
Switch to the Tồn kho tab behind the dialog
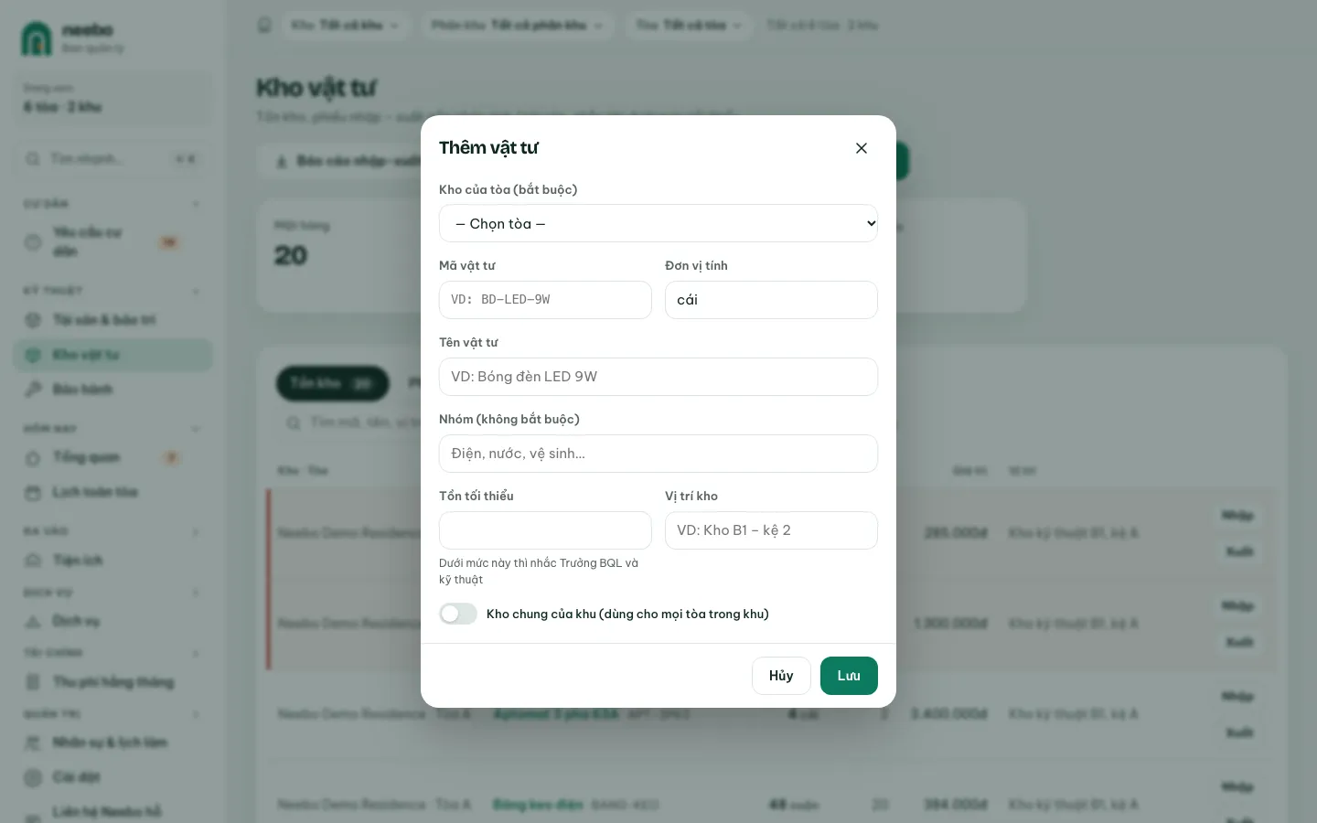click(x=332, y=383)
